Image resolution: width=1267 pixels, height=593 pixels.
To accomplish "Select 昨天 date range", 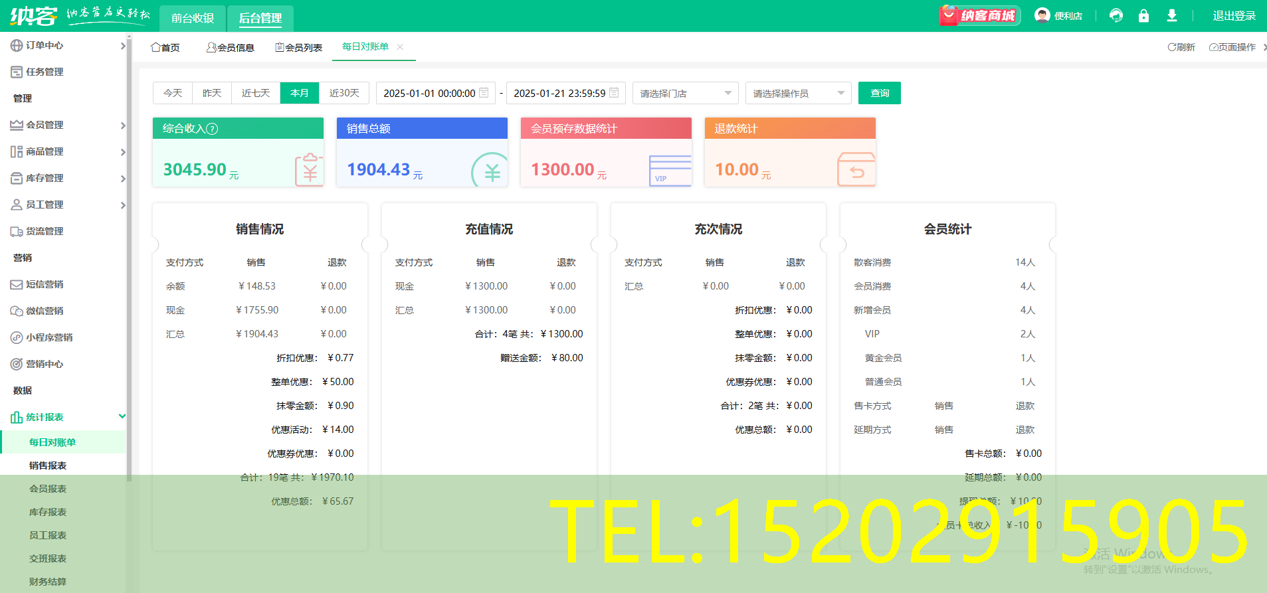I will click(x=212, y=93).
